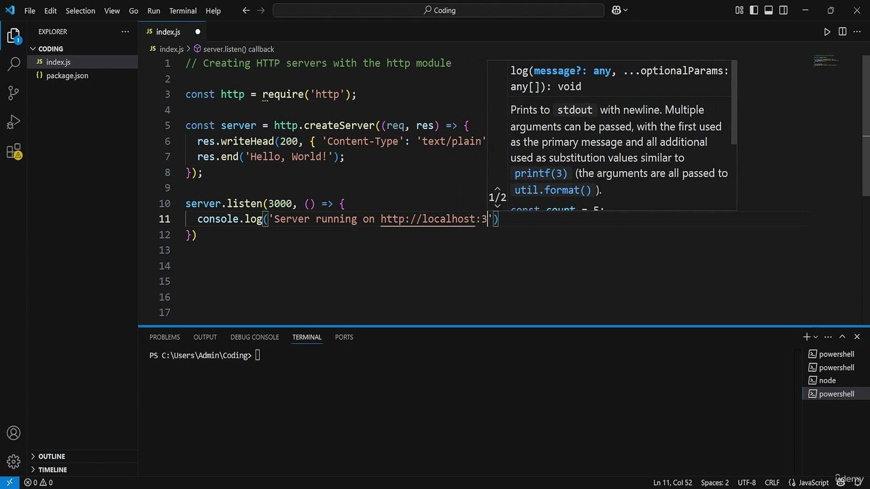Open package.json in Explorer

[82, 75]
